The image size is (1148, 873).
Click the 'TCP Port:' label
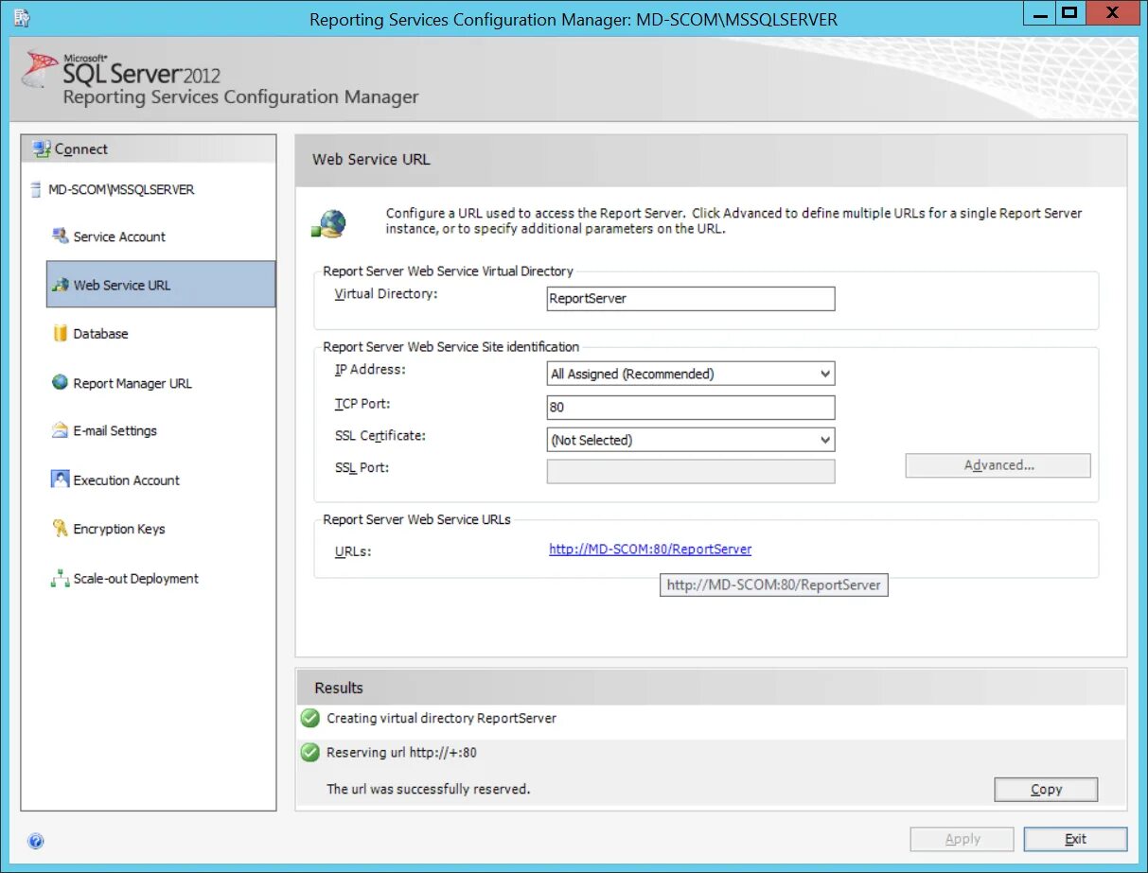point(362,404)
